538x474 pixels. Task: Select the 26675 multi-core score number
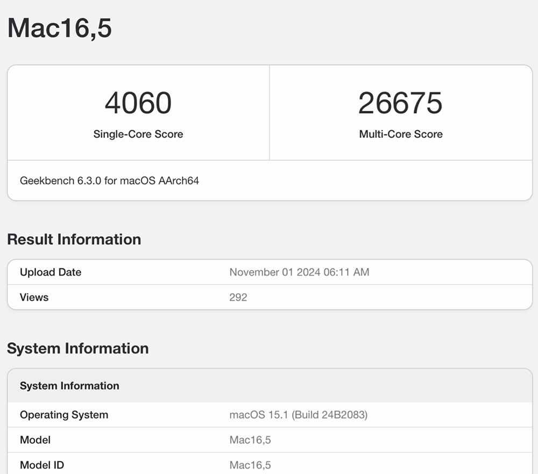click(x=400, y=103)
